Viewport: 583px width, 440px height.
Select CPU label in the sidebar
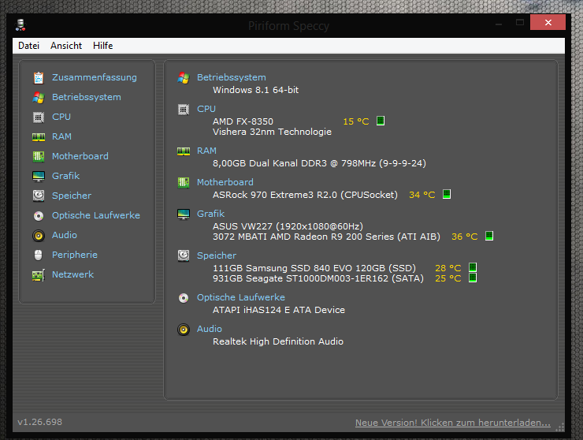[61, 117]
